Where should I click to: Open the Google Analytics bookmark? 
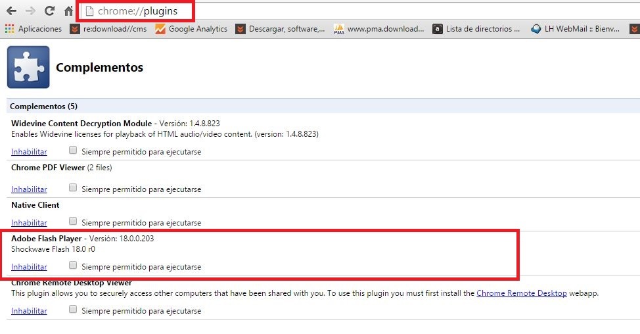[191, 29]
